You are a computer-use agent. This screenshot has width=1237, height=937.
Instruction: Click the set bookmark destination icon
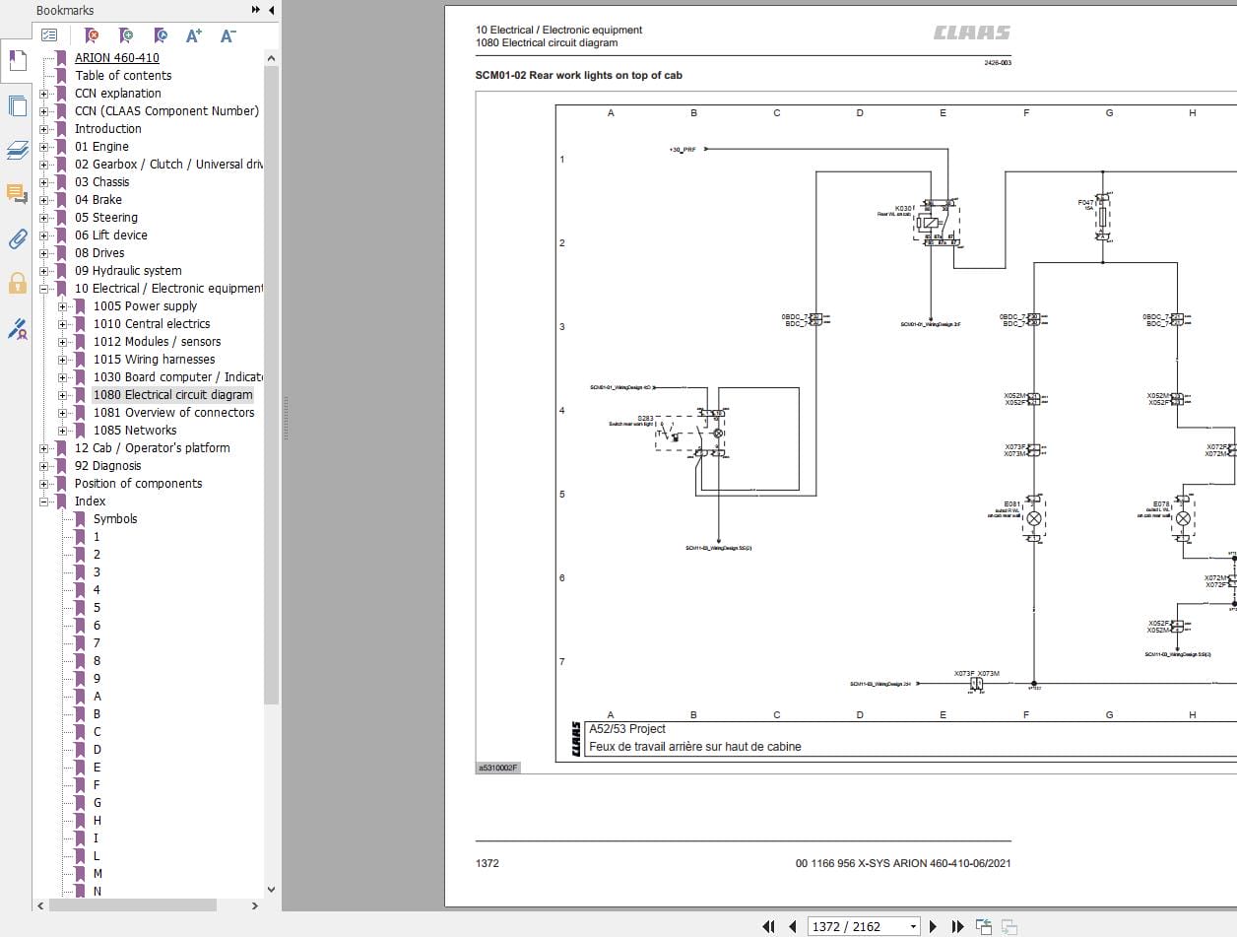click(x=160, y=35)
